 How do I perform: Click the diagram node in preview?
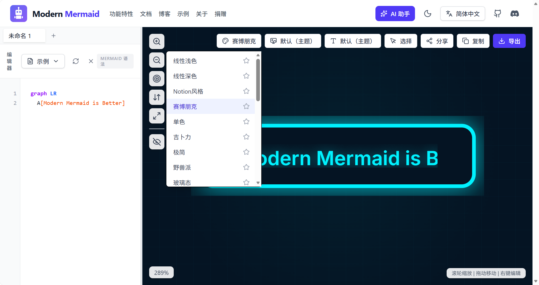click(367, 156)
